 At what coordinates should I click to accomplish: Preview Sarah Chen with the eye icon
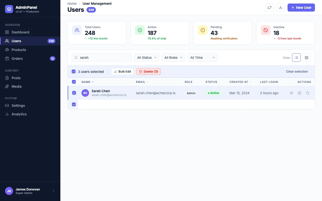[x=291, y=93]
